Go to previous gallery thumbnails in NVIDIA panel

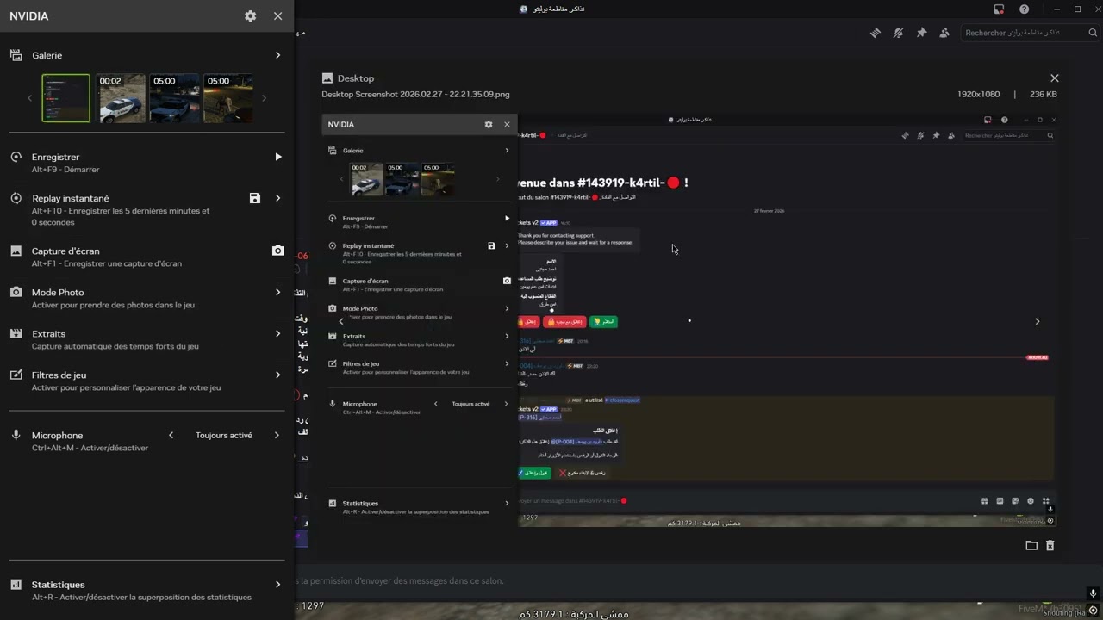tap(29, 98)
